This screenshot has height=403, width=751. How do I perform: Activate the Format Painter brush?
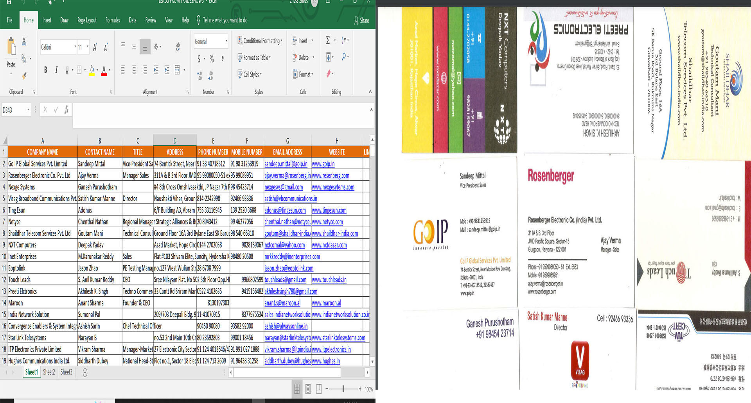point(24,75)
